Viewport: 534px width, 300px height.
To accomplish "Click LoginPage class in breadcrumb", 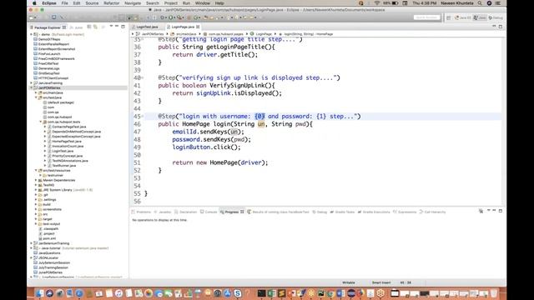I will [x=264, y=34].
